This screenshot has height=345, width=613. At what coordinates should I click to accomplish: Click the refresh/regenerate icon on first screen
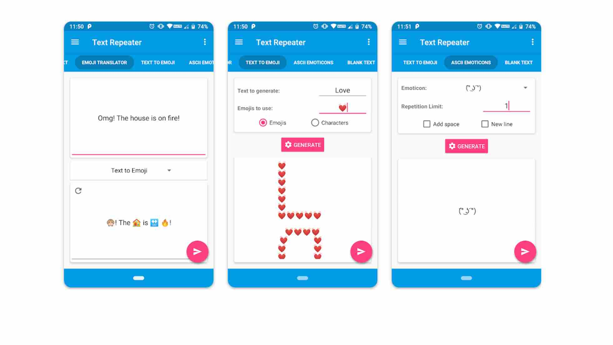[78, 191]
